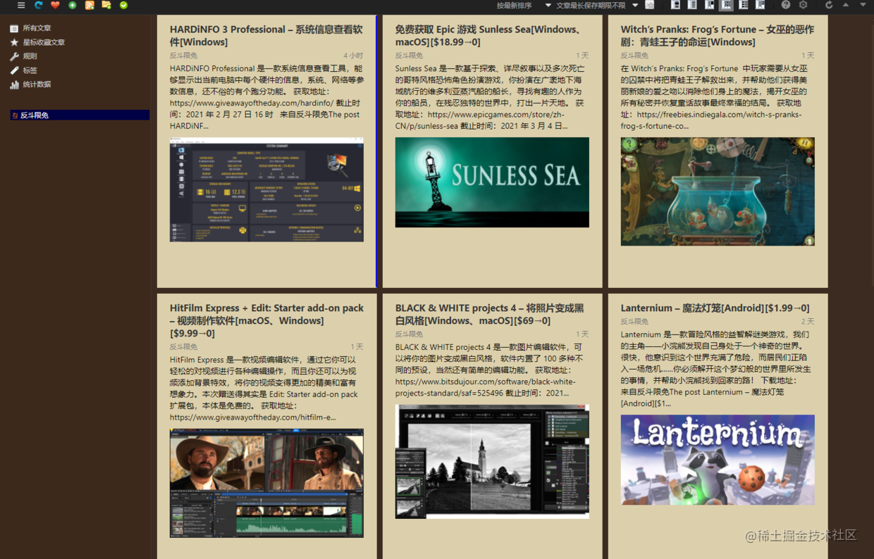Select the second view layout icon

click(692, 5)
